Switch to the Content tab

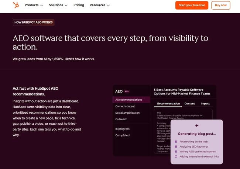[x=189, y=104]
